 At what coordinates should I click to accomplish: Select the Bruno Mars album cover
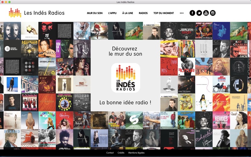point(65,84)
